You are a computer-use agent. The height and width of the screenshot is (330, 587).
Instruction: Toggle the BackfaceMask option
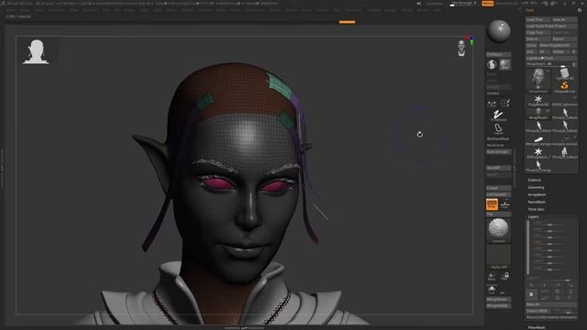pos(498,138)
